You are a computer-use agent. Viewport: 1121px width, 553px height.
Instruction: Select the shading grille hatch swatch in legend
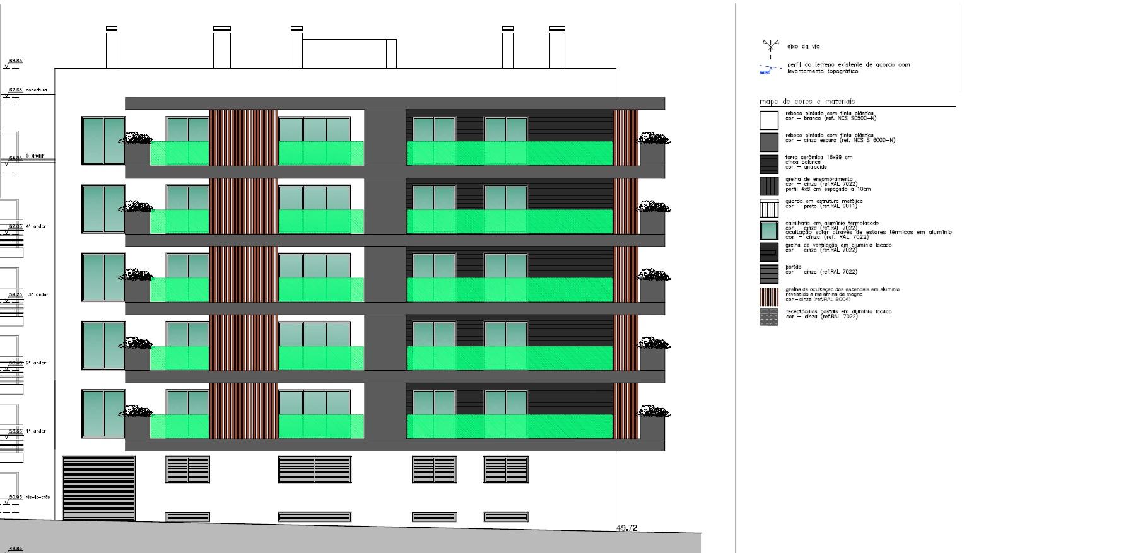(768, 186)
